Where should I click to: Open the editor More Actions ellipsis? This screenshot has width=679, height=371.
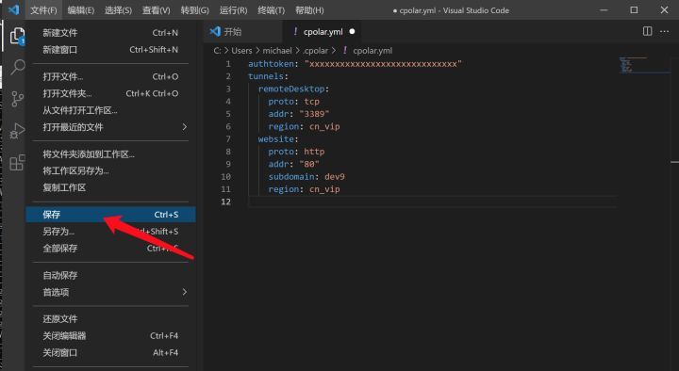tap(664, 31)
